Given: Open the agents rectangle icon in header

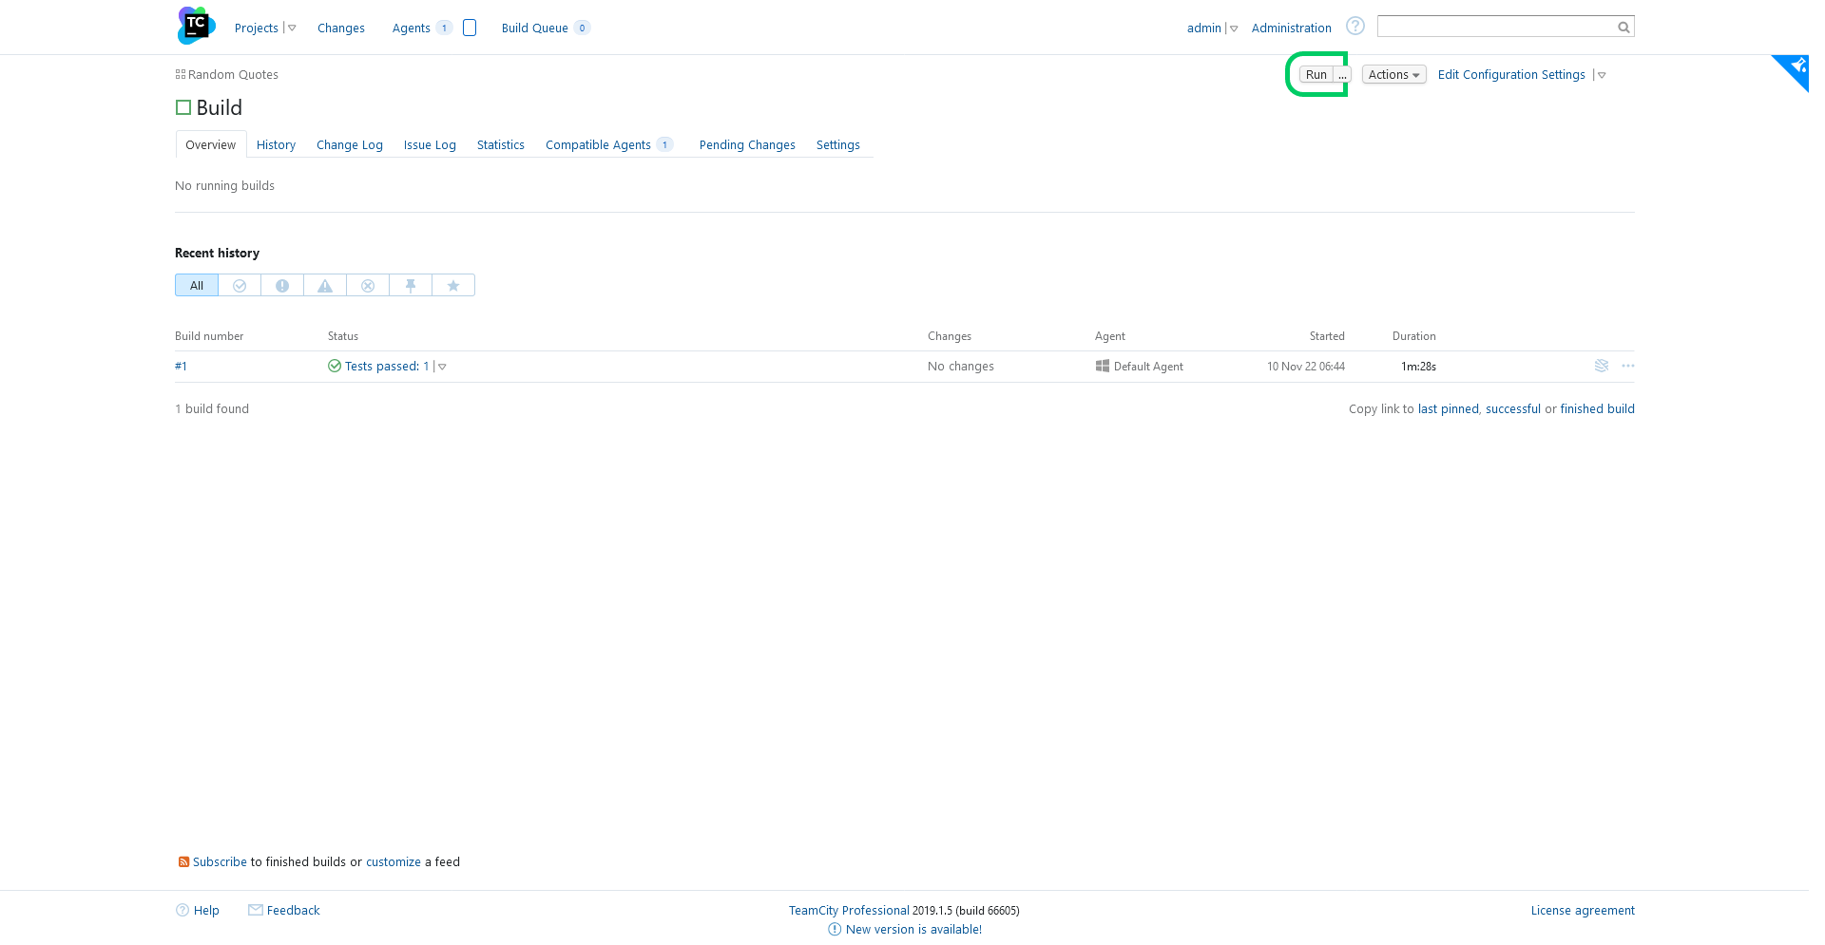Looking at the screenshot, I should (x=470, y=28).
